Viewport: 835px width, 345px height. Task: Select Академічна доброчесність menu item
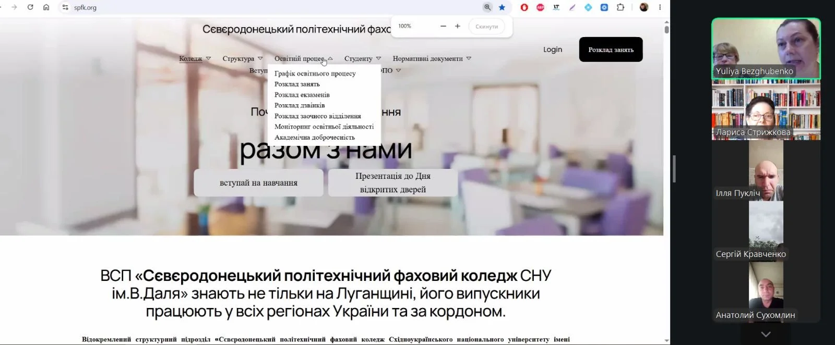pyautogui.click(x=315, y=138)
